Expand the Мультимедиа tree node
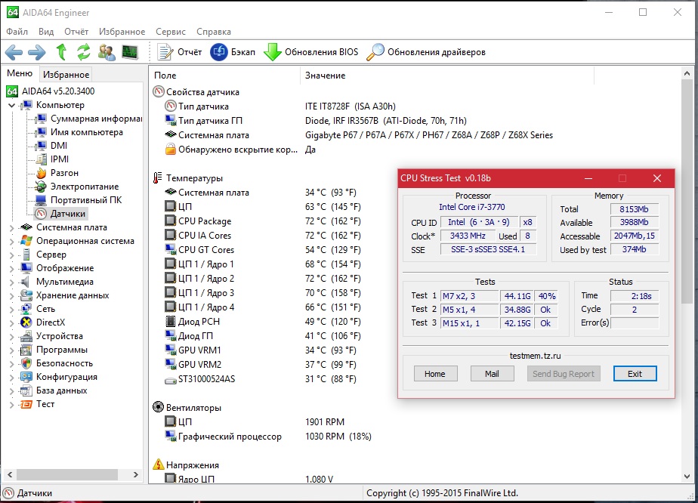Image resolution: width=698 pixels, height=503 pixels. coord(11,282)
